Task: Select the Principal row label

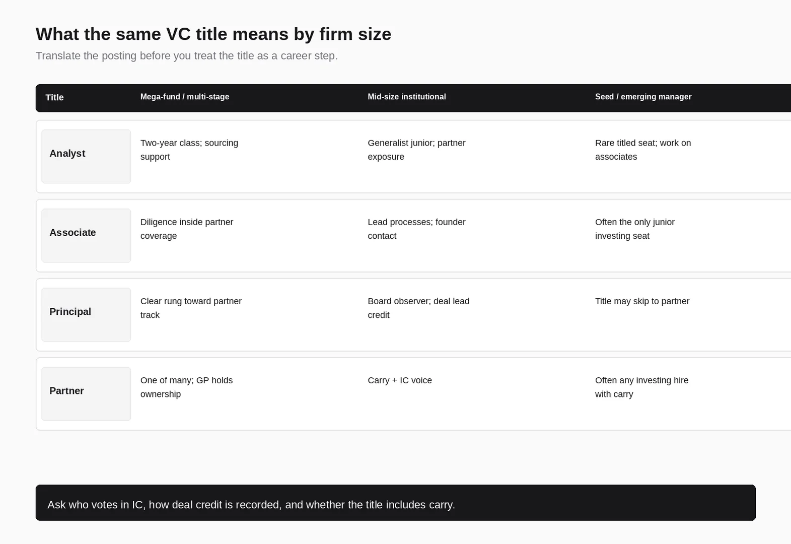Action: [x=86, y=315]
